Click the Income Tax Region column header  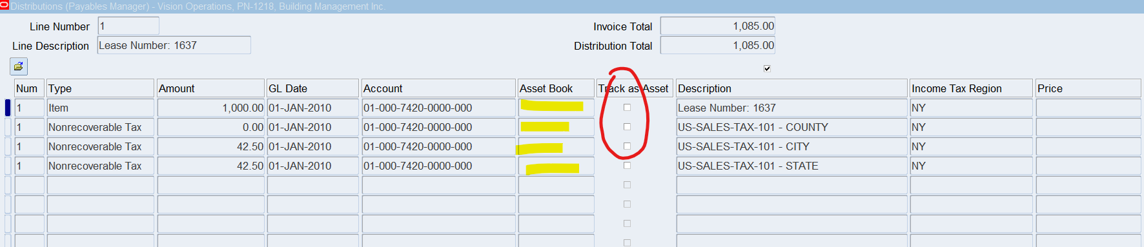click(x=972, y=88)
